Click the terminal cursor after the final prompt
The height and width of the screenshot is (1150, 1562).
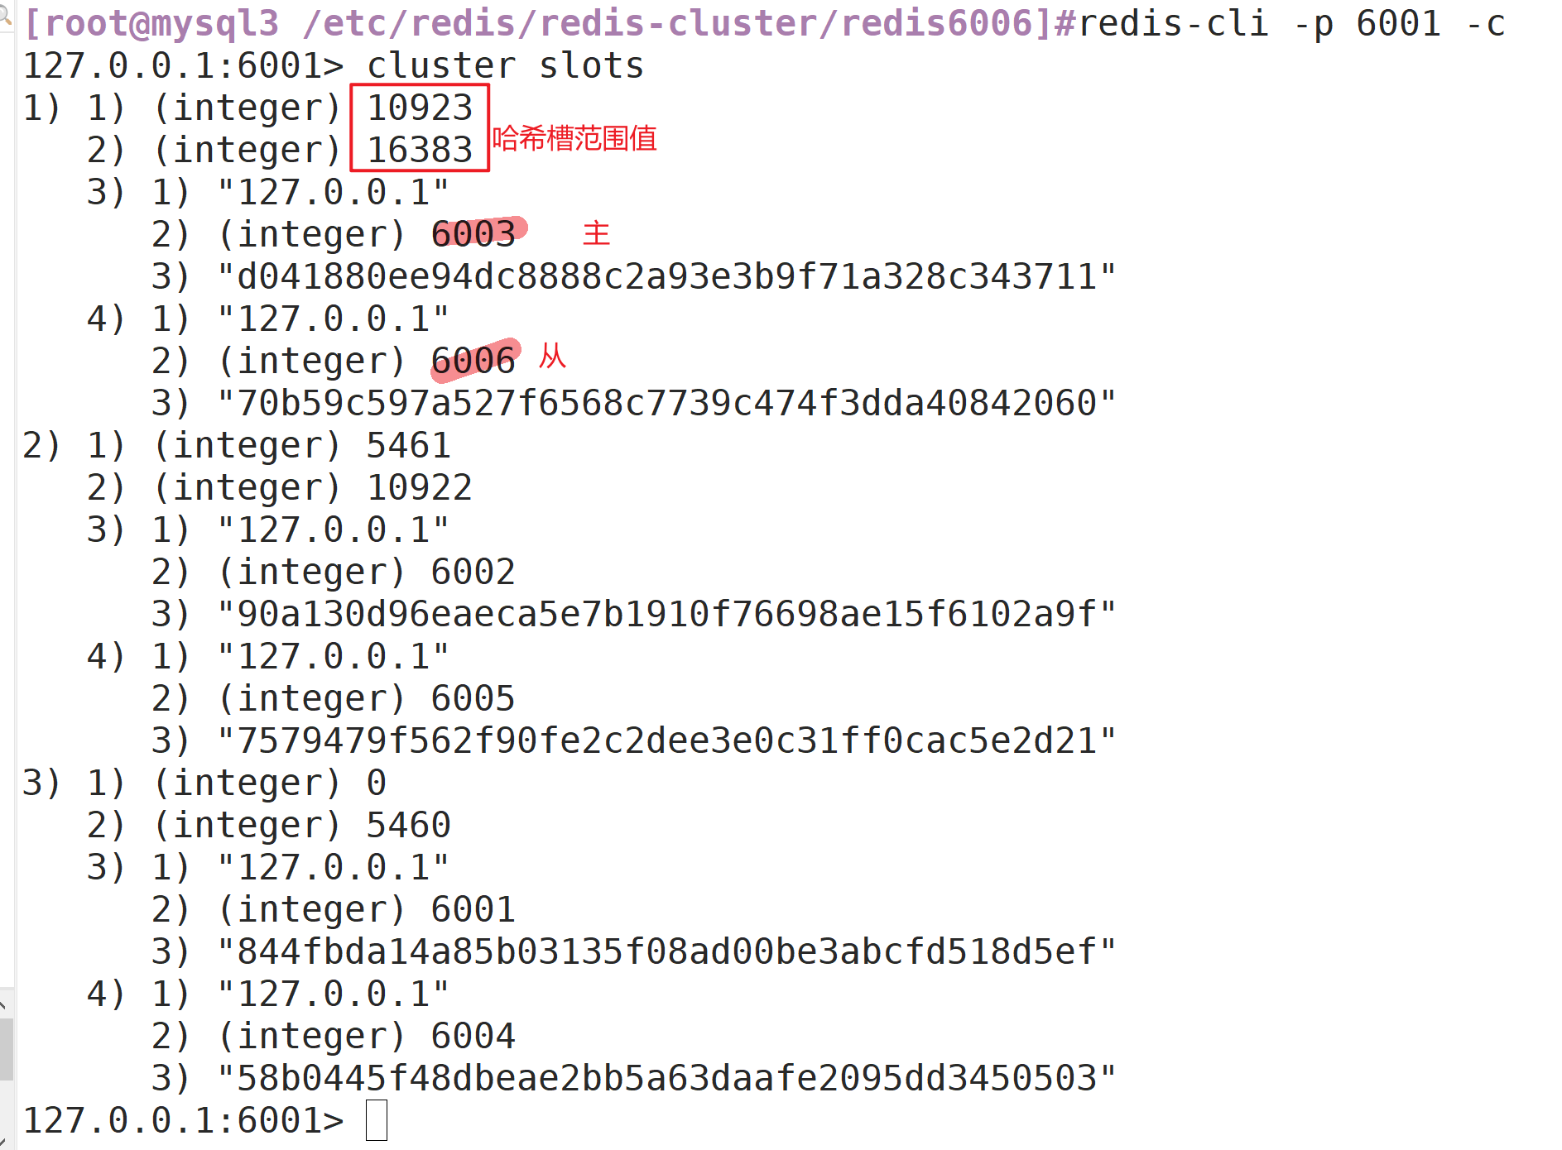(x=377, y=1120)
